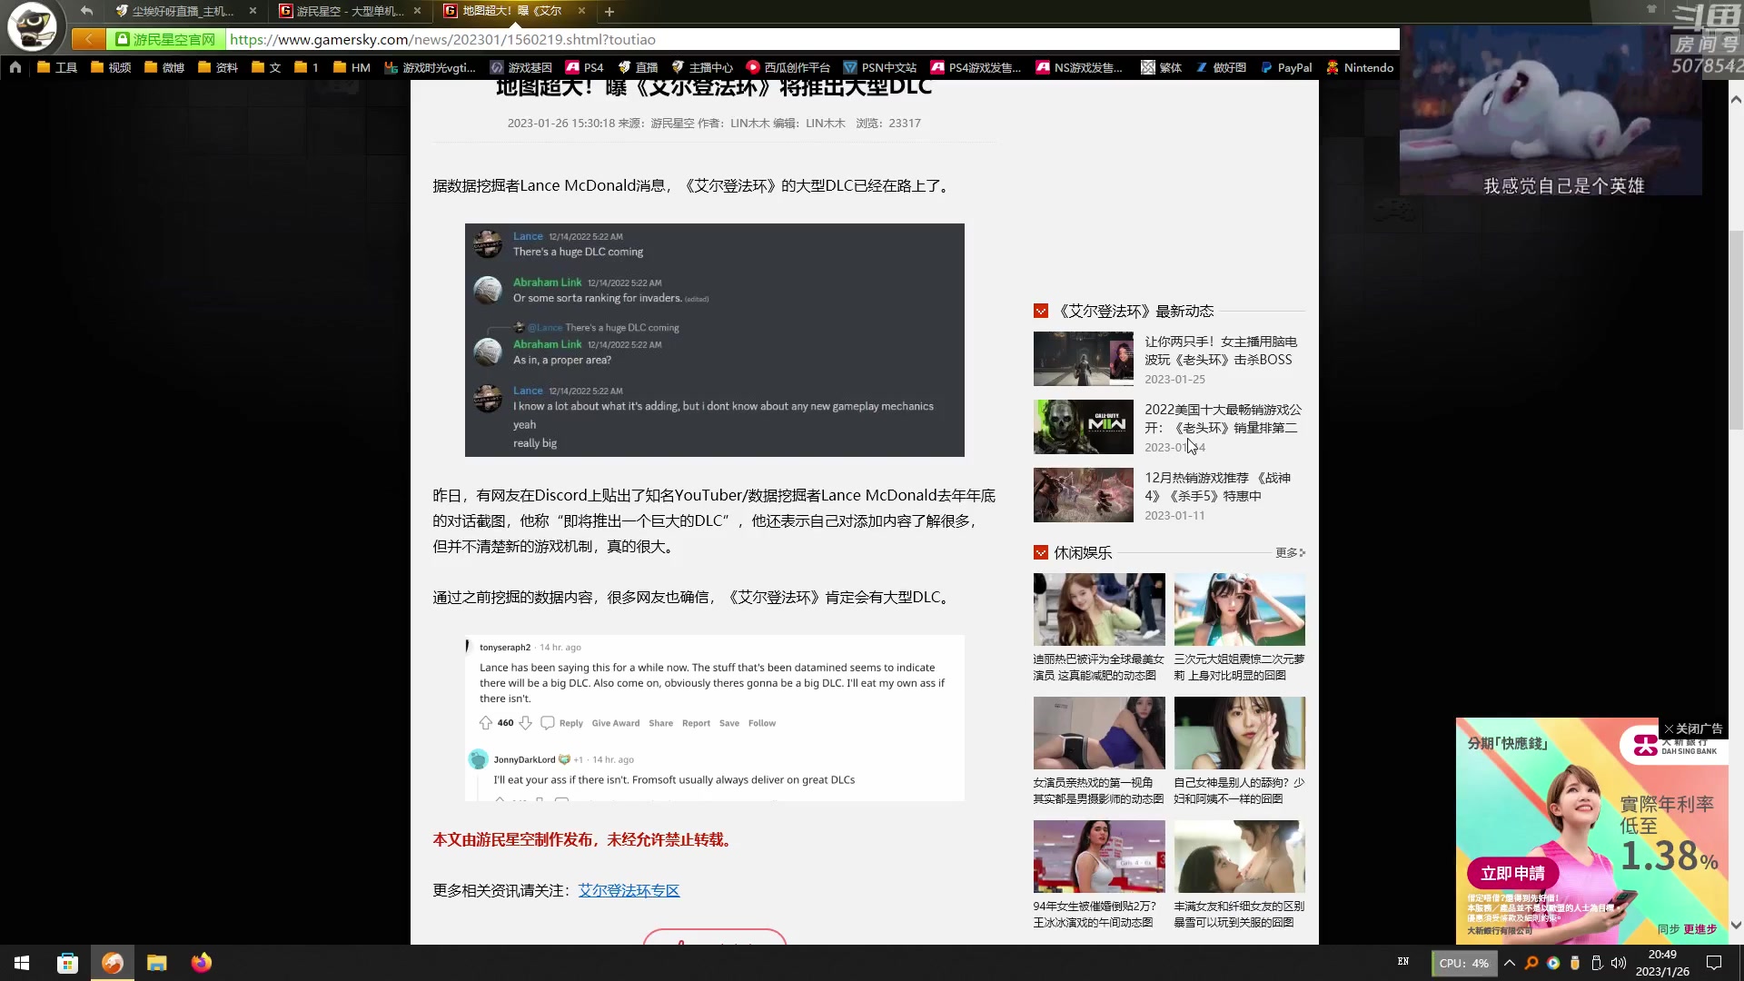Image resolution: width=1744 pixels, height=981 pixels.
Task: Open the 做好图 bookmark
Action: coord(1220,67)
